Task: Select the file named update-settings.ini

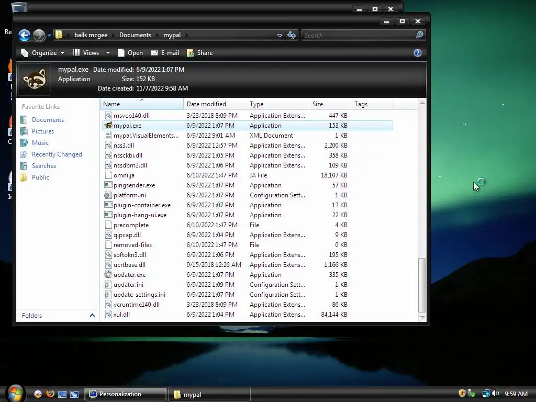Action: pyautogui.click(x=139, y=294)
